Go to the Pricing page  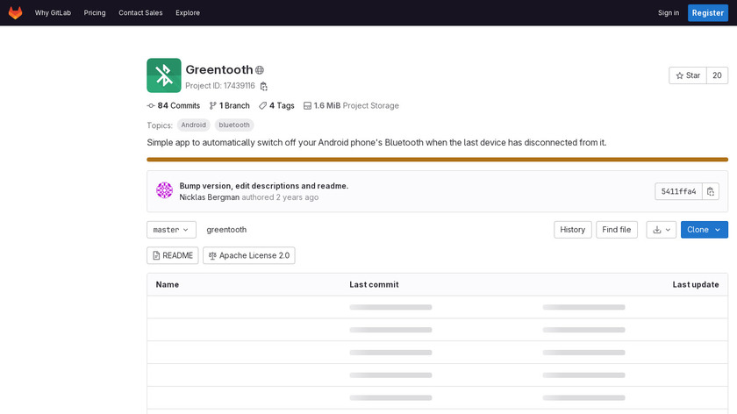(x=95, y=13)
